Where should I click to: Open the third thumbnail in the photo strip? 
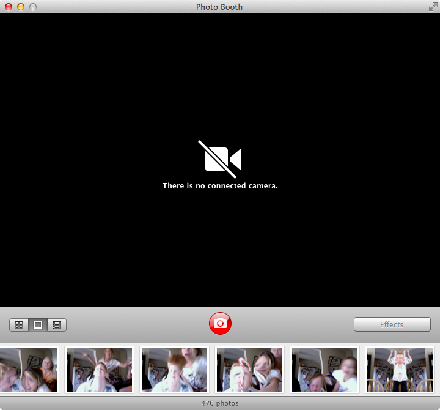[174, 370]
